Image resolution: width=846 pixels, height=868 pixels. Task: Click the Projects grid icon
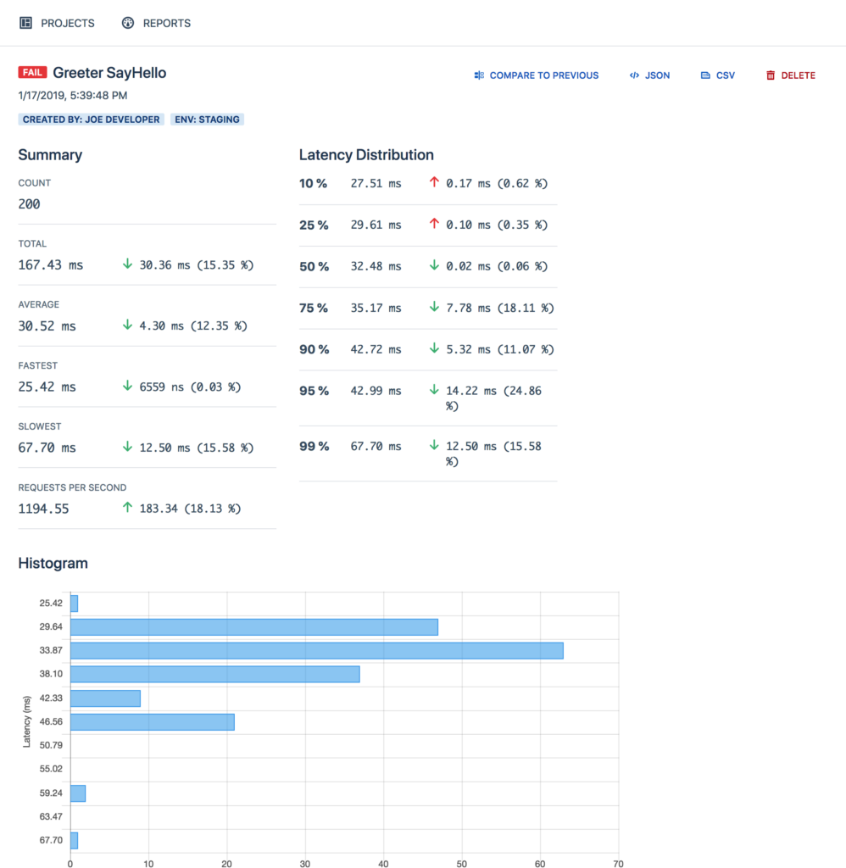(25, 23)
